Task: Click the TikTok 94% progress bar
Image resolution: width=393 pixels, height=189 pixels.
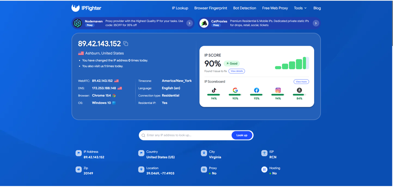Action: (214, 94)
